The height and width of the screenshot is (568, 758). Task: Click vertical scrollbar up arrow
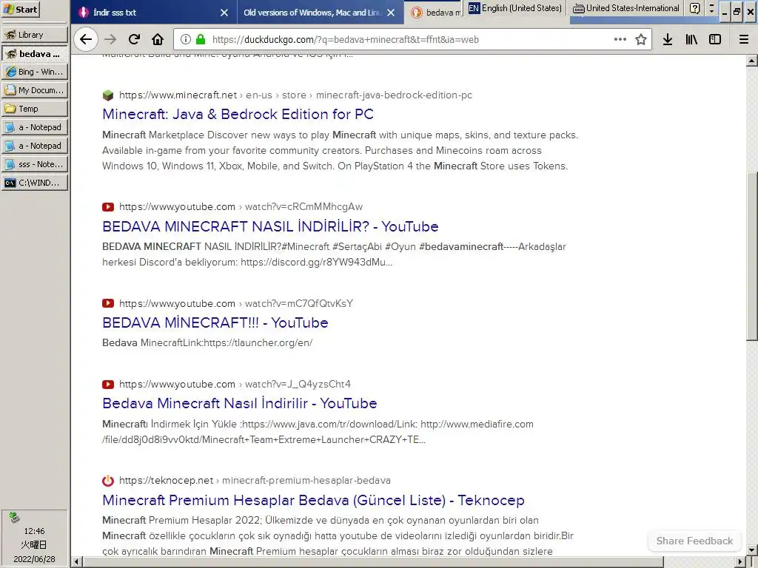(x=752, y=61)
